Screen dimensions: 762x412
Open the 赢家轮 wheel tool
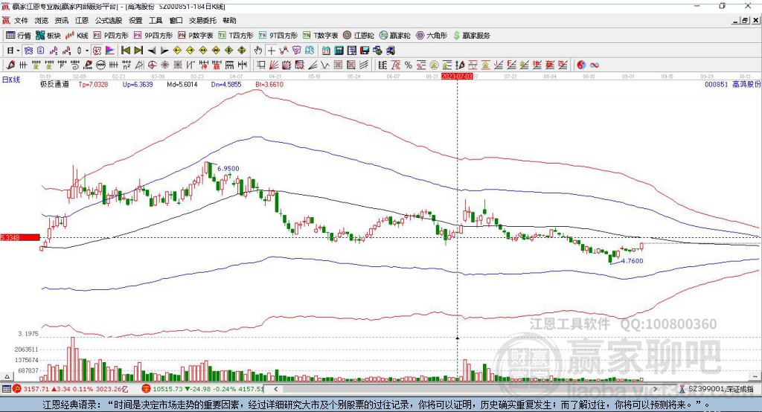pos(394,36)
